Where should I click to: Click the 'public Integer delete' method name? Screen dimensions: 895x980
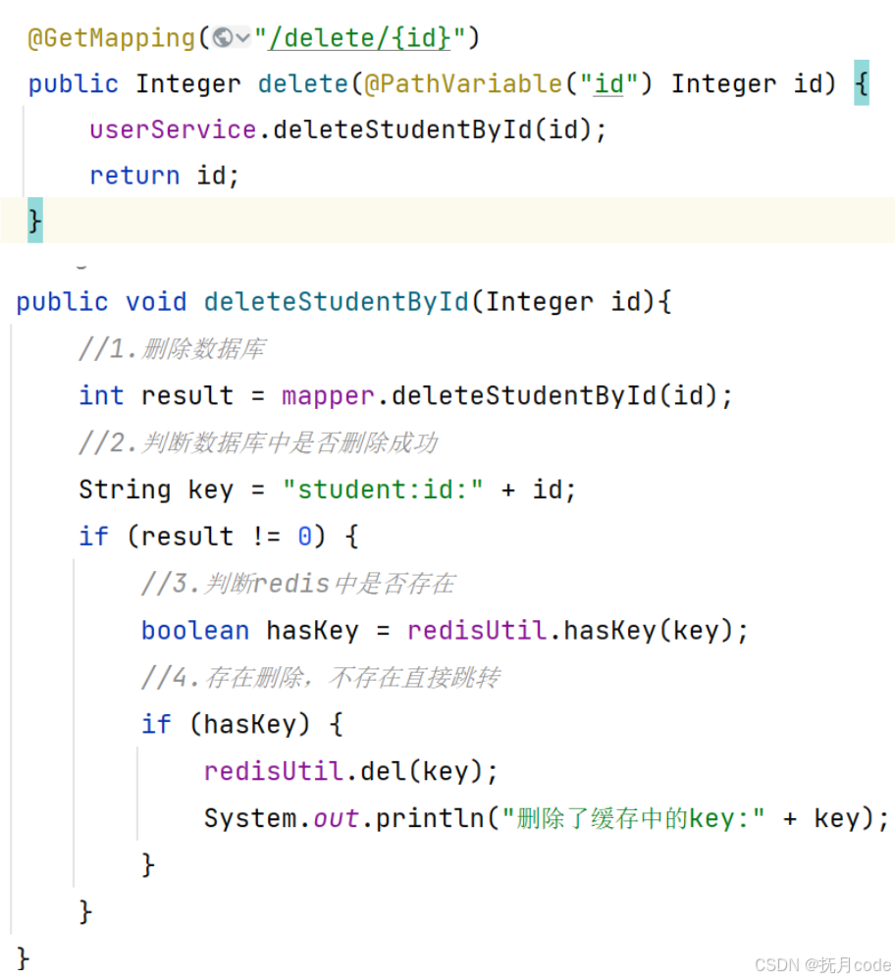[x=302, y=83]
